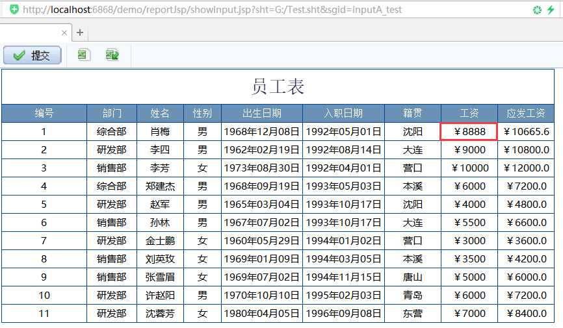Click hometown cell 唐山

[x=413, y=277]
